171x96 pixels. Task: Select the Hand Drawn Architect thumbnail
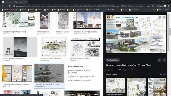point(63,21)
